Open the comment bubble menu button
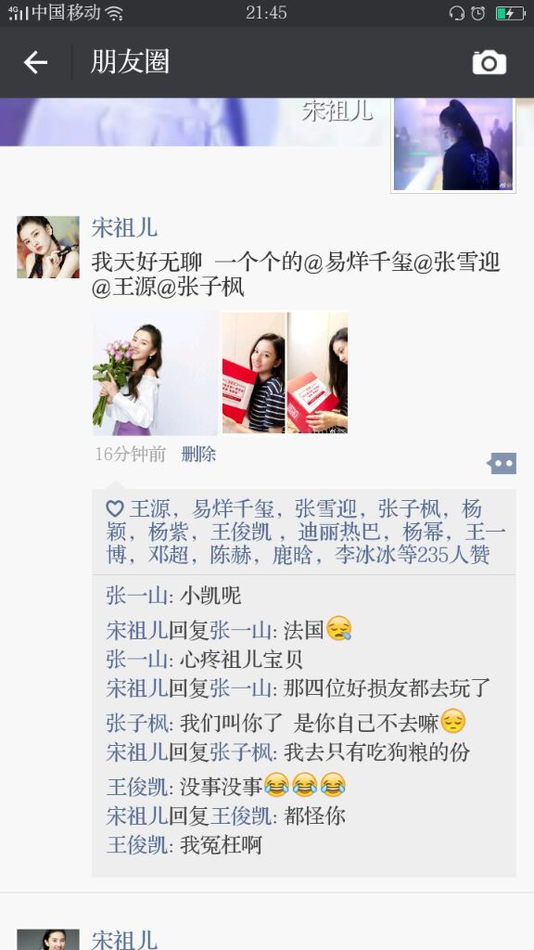Image resolution: width=534 pixels, height=950 pixels. [502, 464]
